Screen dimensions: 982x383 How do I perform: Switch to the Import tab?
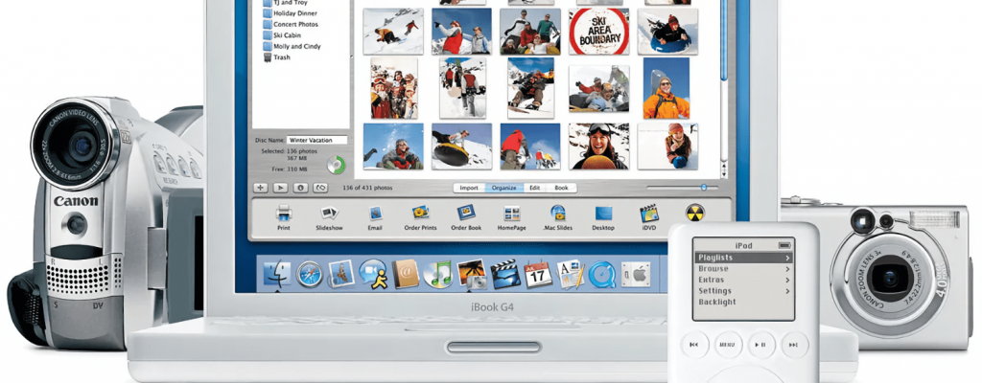469,188
